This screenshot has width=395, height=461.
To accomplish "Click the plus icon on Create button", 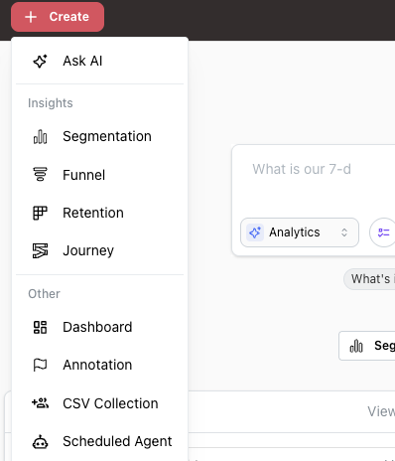I will pos(31,17).
